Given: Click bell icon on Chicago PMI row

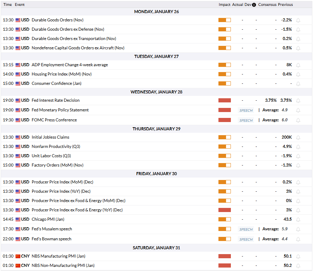Looking at the screenshot, I should click(x=298, y=220).
